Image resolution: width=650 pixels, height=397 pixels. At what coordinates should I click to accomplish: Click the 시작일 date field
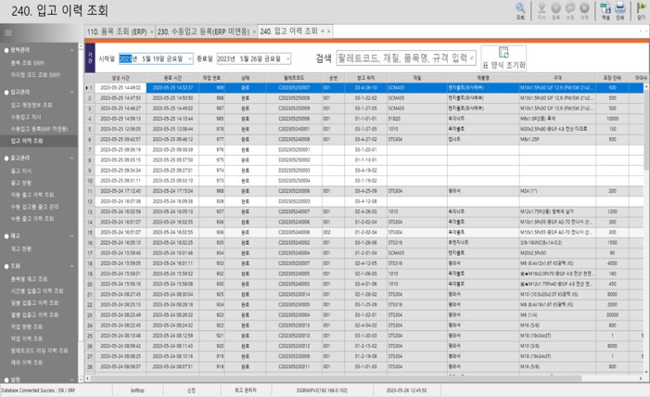(156, 59)
